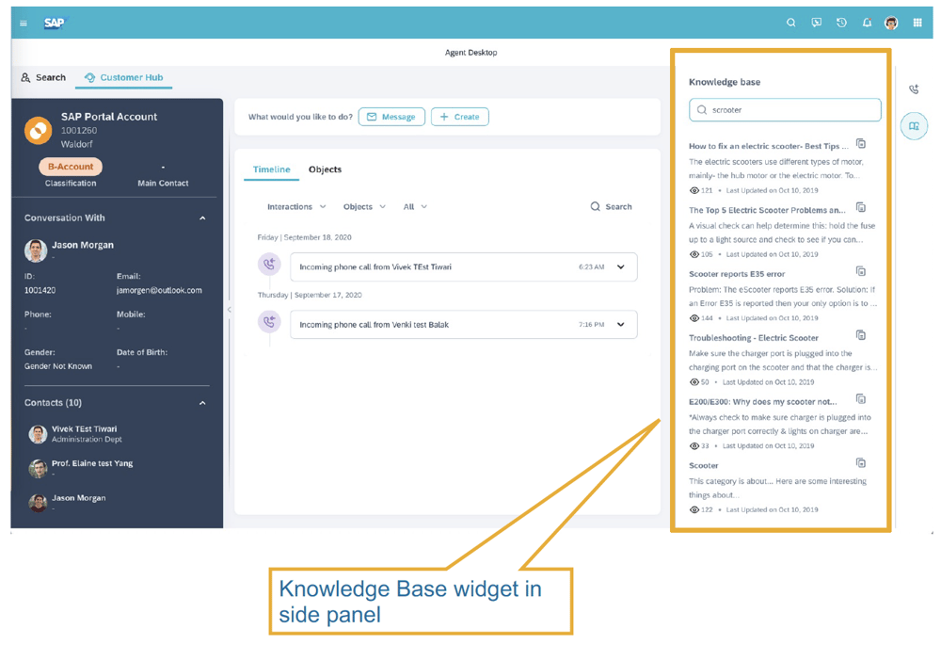Copy article 'How to fix an electric scooter'
The height and width of the screenshot is (645, 941).
pos(861,143)
